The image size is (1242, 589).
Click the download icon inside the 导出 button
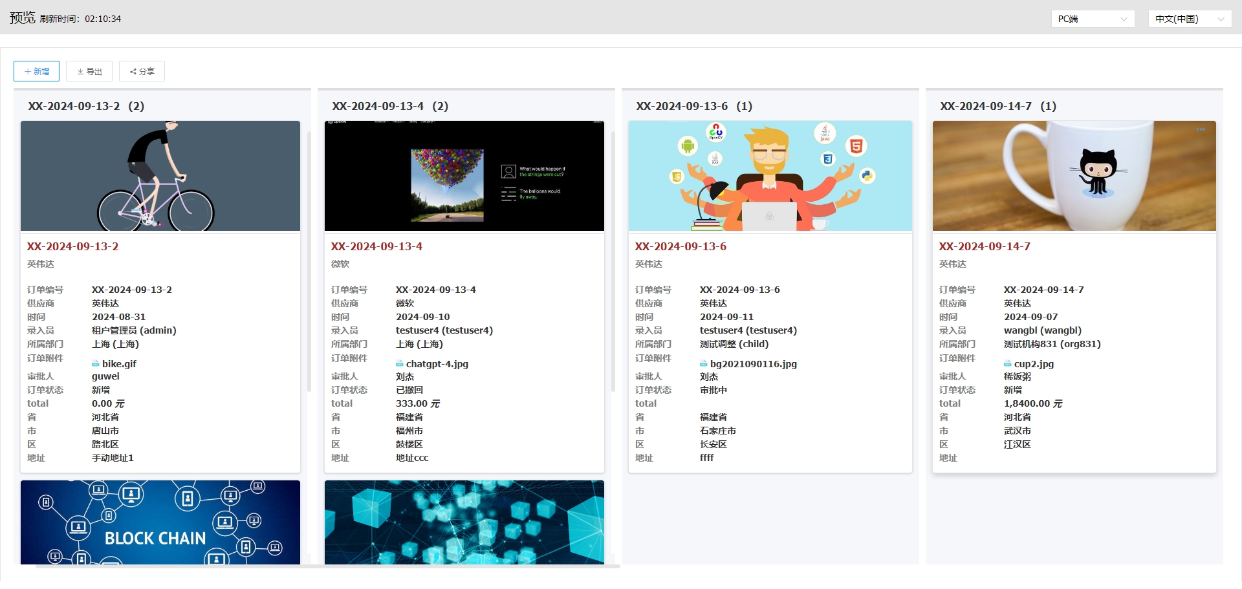point(80,71)
